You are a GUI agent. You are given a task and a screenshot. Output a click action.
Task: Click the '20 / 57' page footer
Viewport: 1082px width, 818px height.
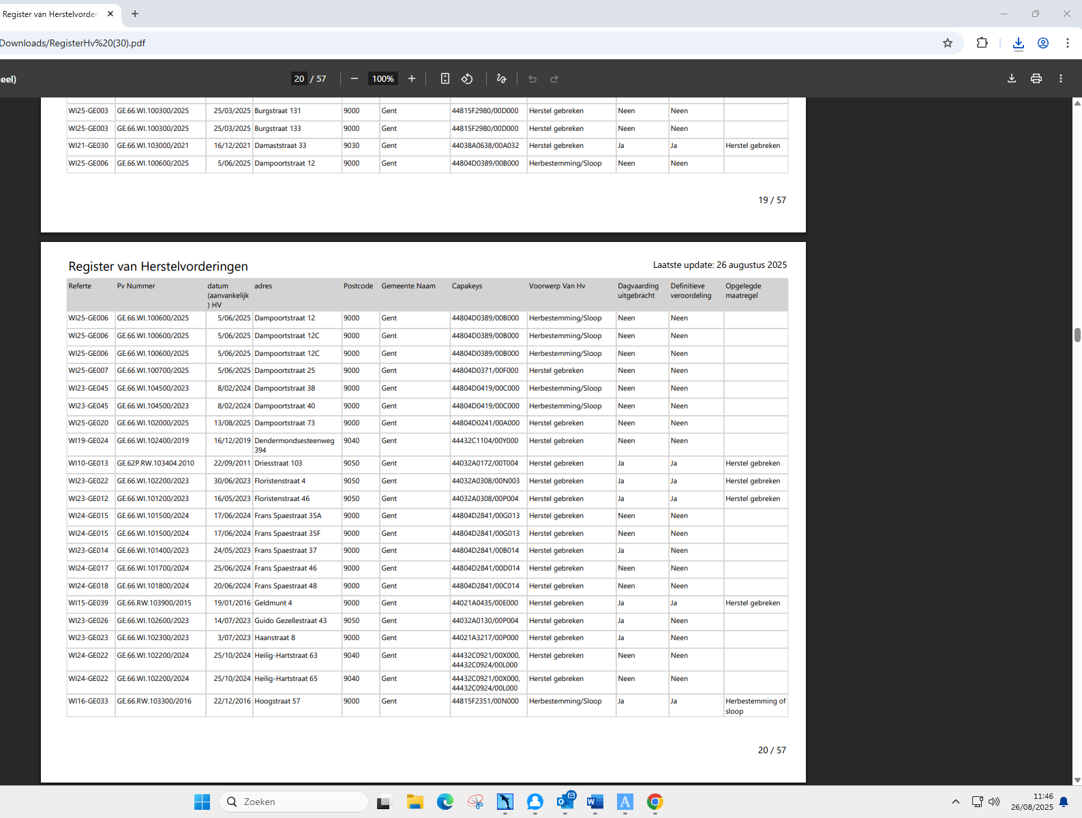click(772, 751)
